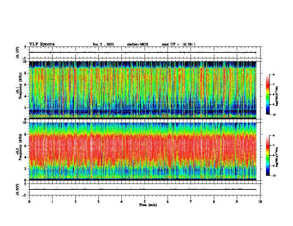Click the "station=MOS" header text
This screenshot has width=293, height=226.
138,44
